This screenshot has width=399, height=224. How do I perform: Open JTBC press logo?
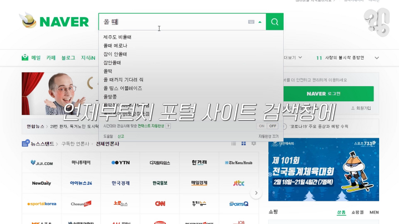[x=239, y=183]
